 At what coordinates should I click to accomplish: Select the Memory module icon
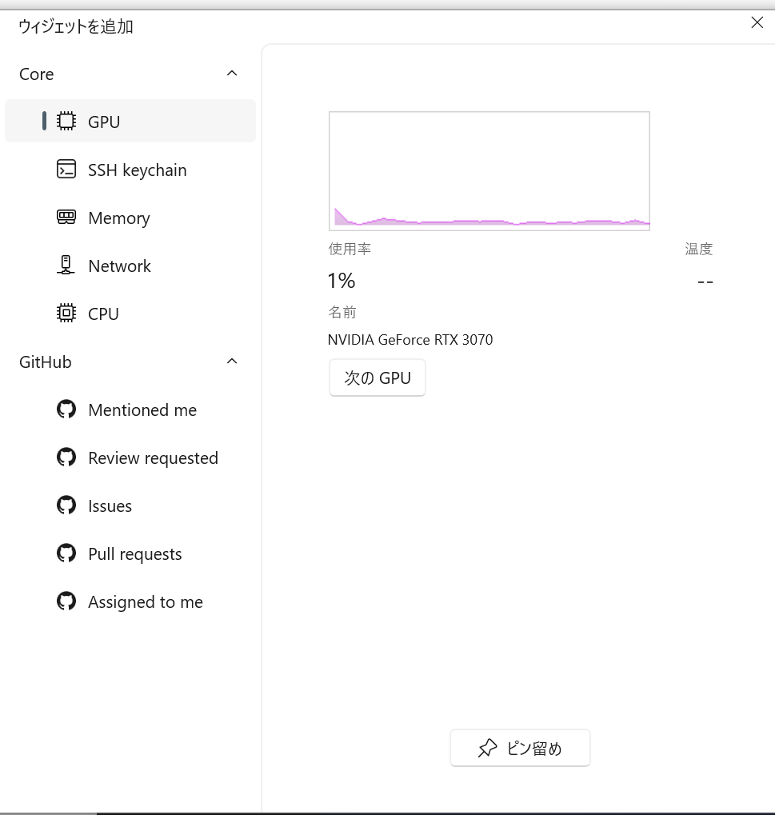click(66, 218)
